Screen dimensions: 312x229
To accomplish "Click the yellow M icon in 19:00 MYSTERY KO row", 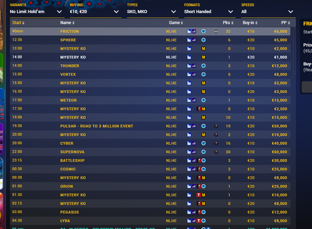I will pos(203,117).
